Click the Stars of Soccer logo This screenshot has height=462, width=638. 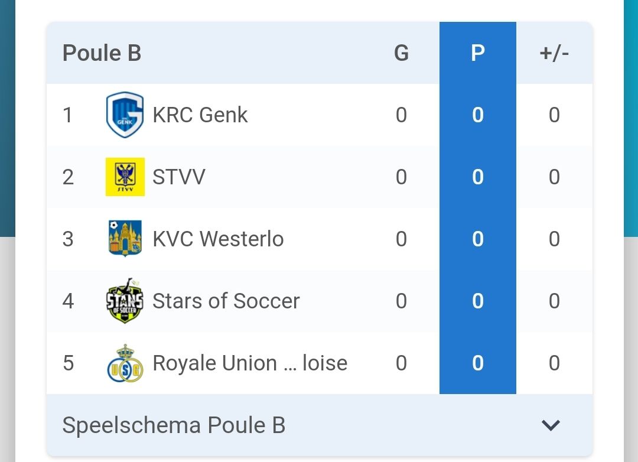coord(125,301)
